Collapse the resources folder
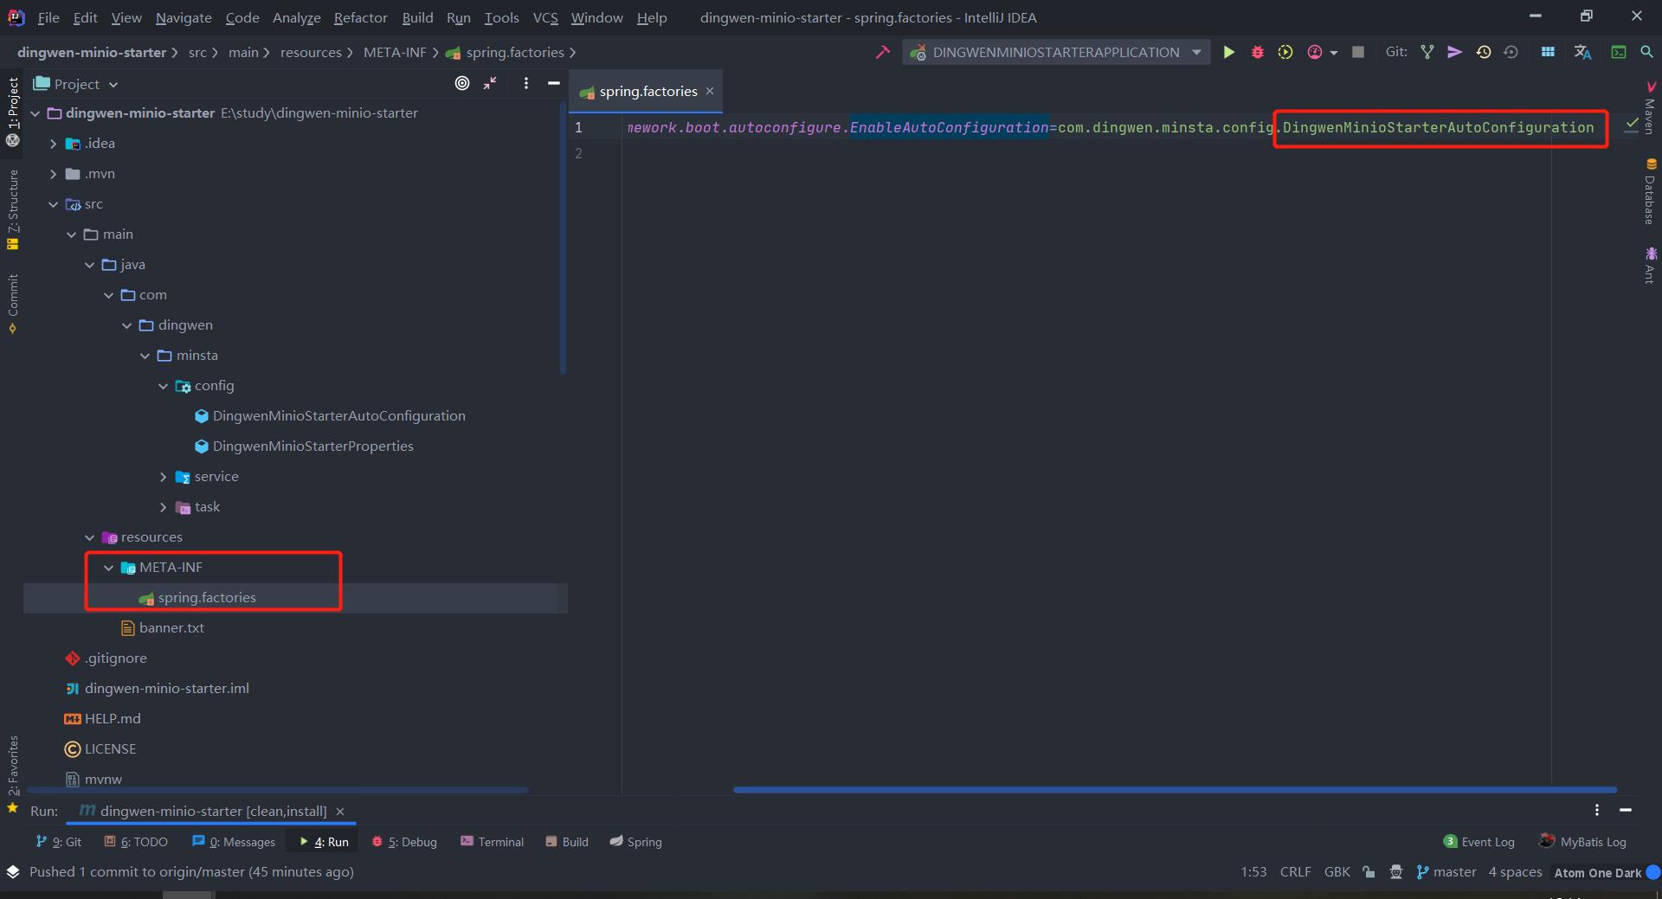This screenshot has height=899, width=1662. pyautogui.click(x=89, y=537)
